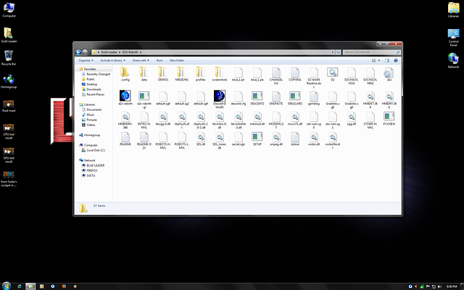Select Local Disk (C:) in navigation pane
464x290 pixels.
tap(96, 150)
